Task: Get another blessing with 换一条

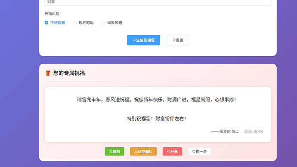Action: point(199,152)
